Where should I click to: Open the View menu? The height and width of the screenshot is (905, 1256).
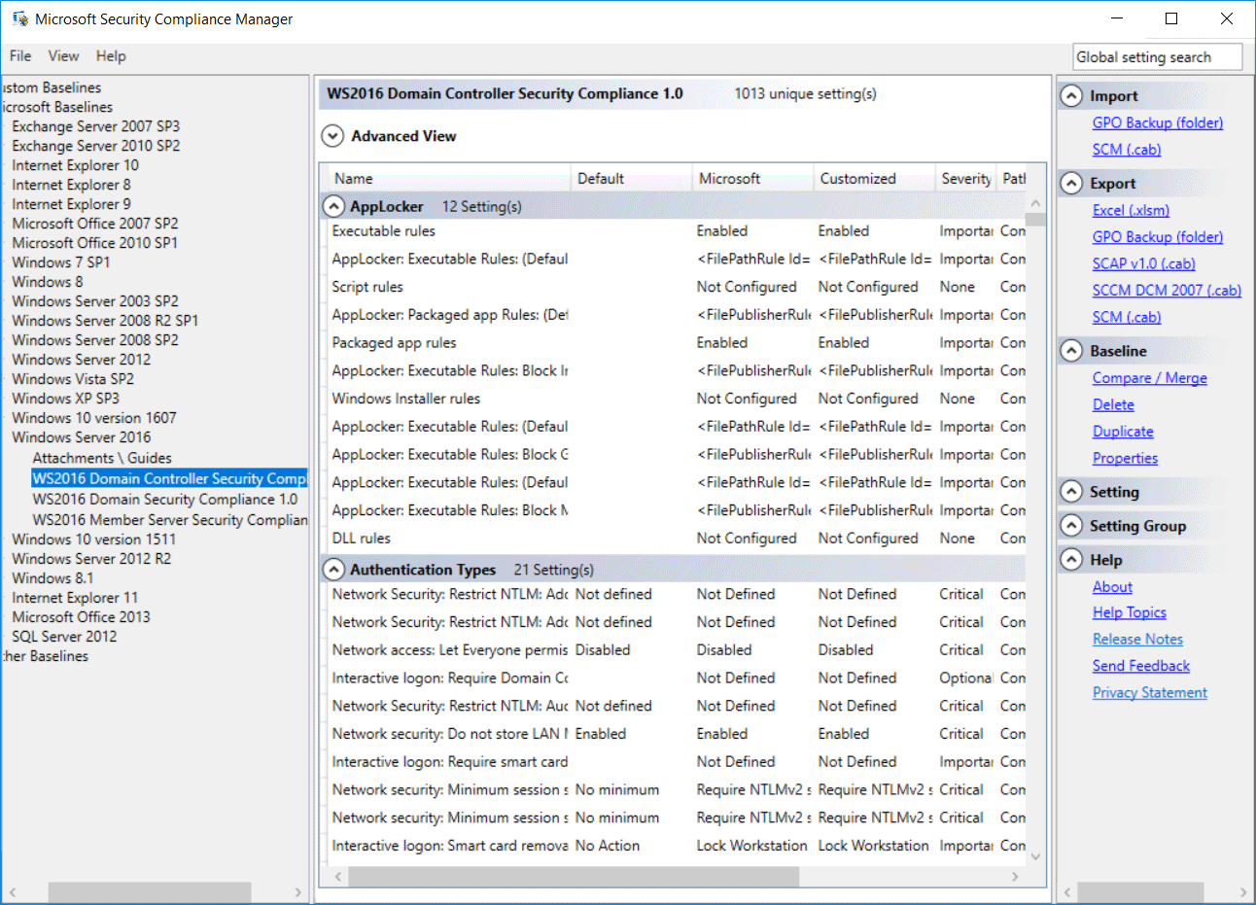(x=63, y=56)
